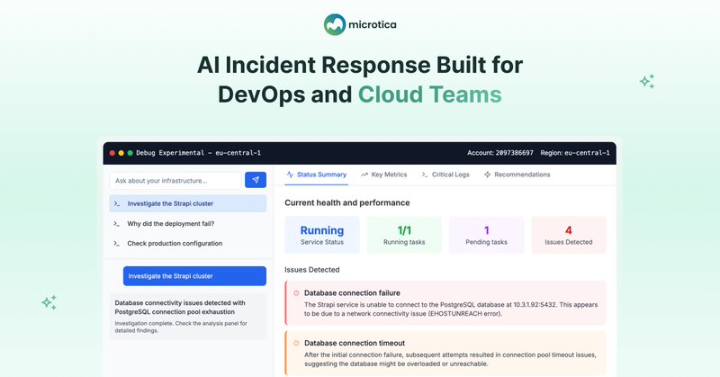
Task: Click the 'Database connectivity issues detected' response message
Action: pos(188,317)
